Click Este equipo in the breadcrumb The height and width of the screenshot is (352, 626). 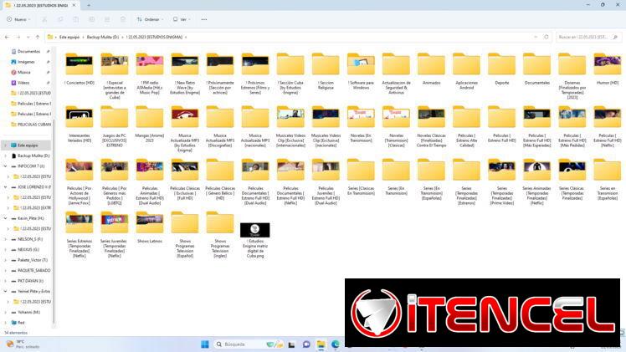69,37
